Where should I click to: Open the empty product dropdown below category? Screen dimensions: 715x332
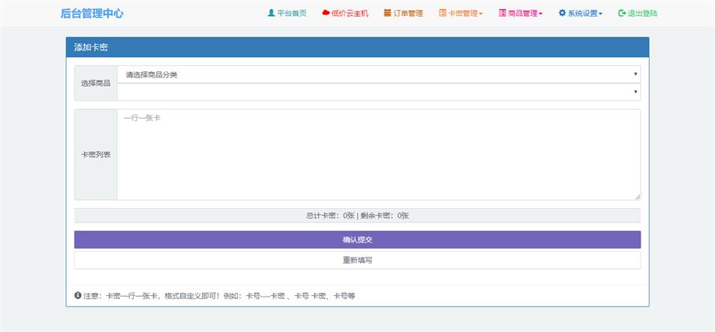[x=379, y=92]
